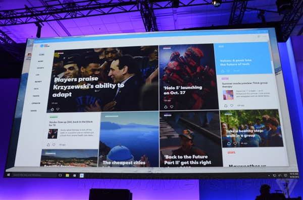The width and height of the screenshot is (303, 200).
Task: Favorite the Krzyzewski article with heart
Action: pos(58,109)
